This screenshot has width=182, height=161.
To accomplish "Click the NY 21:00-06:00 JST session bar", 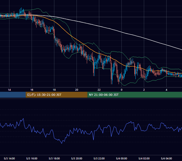I will coord(135,95).
